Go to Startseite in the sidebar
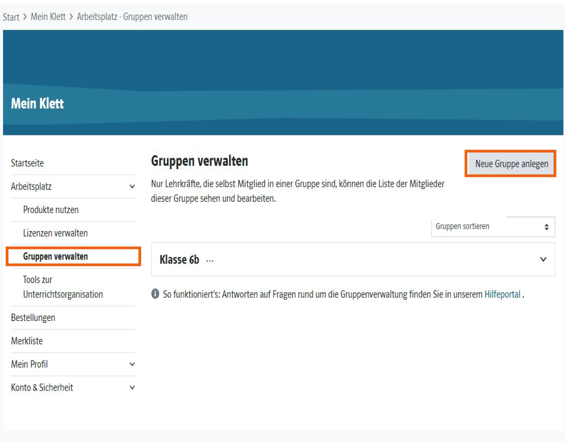Screen dimensions: 565x445 pos(27,163)
